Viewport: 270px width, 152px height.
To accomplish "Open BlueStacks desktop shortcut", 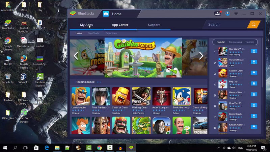I will pyautogui.click(x=8, y=24).
